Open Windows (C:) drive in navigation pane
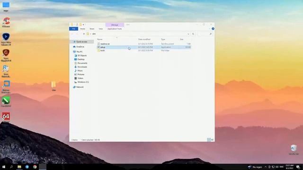The image size is (303, 170). pos(83,82)
